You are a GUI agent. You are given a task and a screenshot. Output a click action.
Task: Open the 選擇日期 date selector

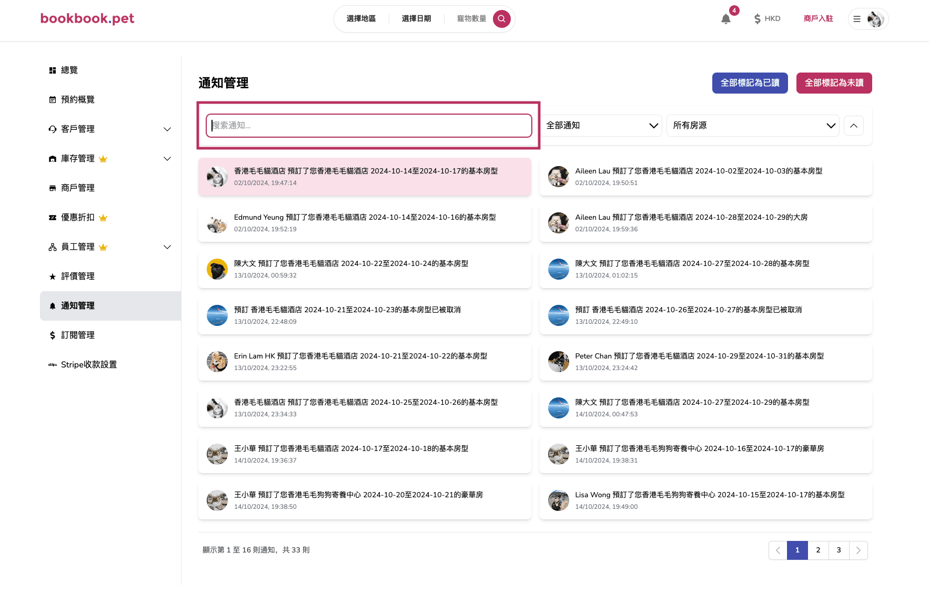417,19
